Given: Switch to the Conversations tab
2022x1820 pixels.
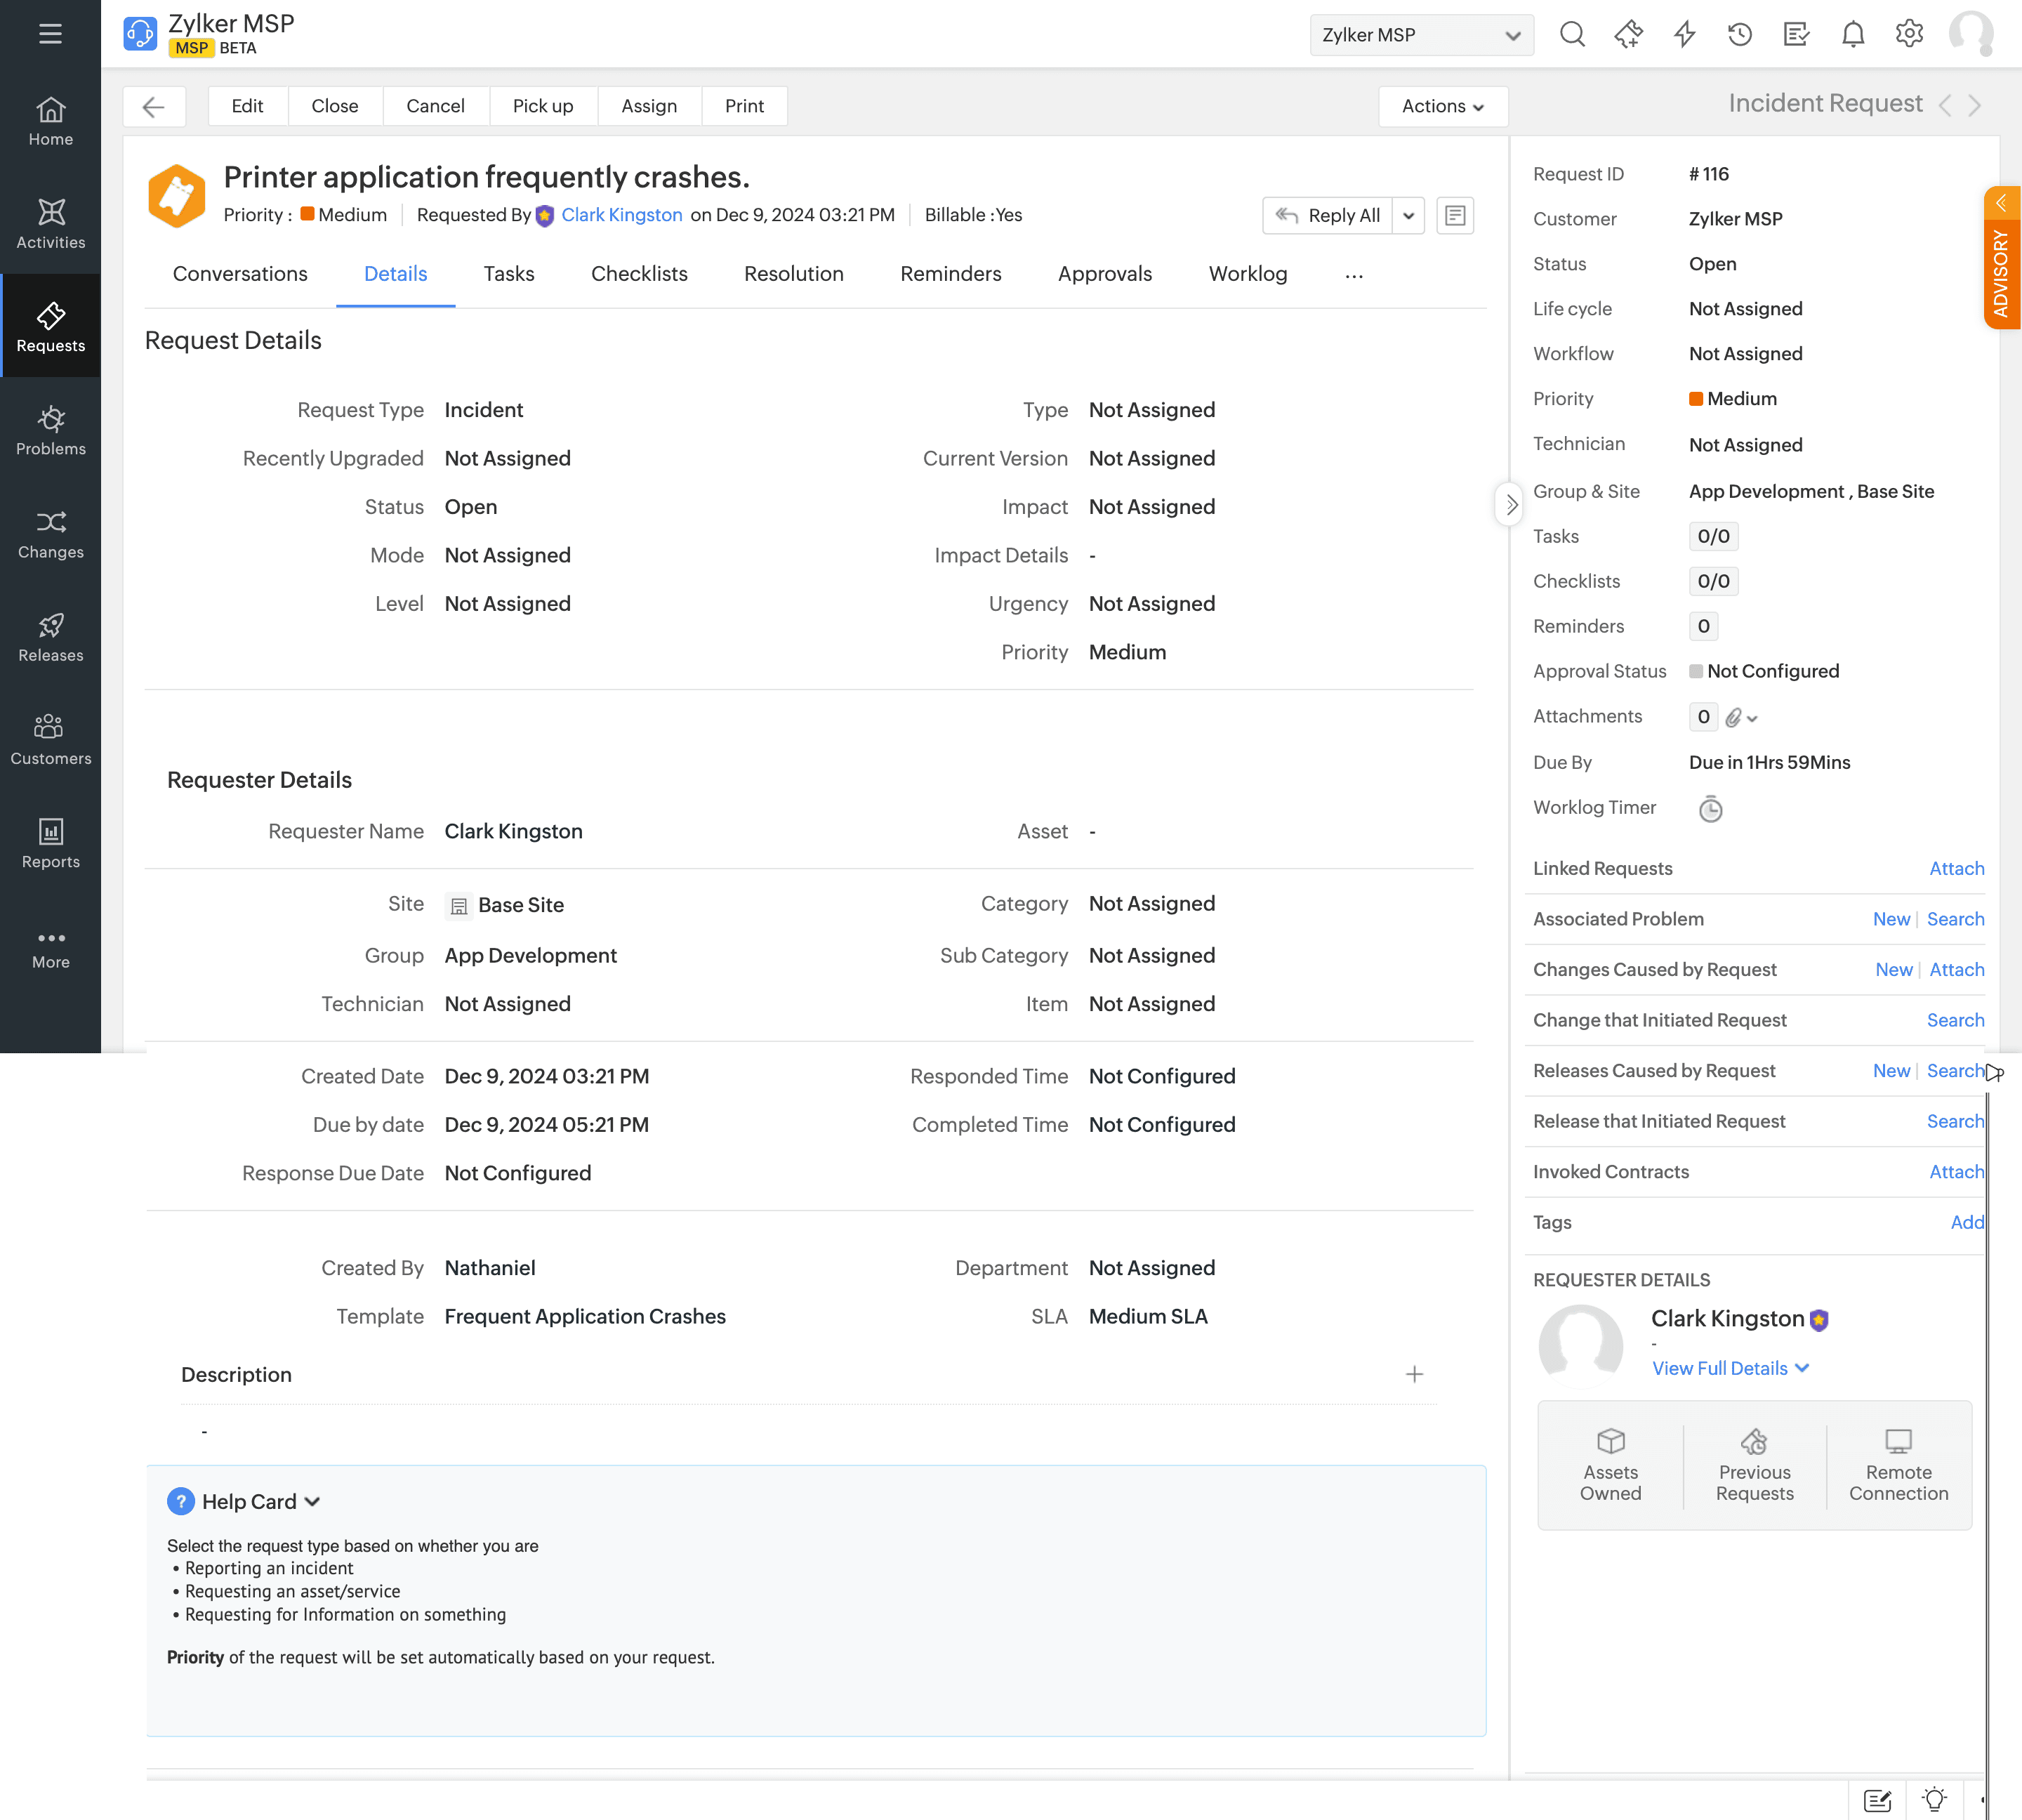Looking at the screenshot, I should tap(240, 274).
